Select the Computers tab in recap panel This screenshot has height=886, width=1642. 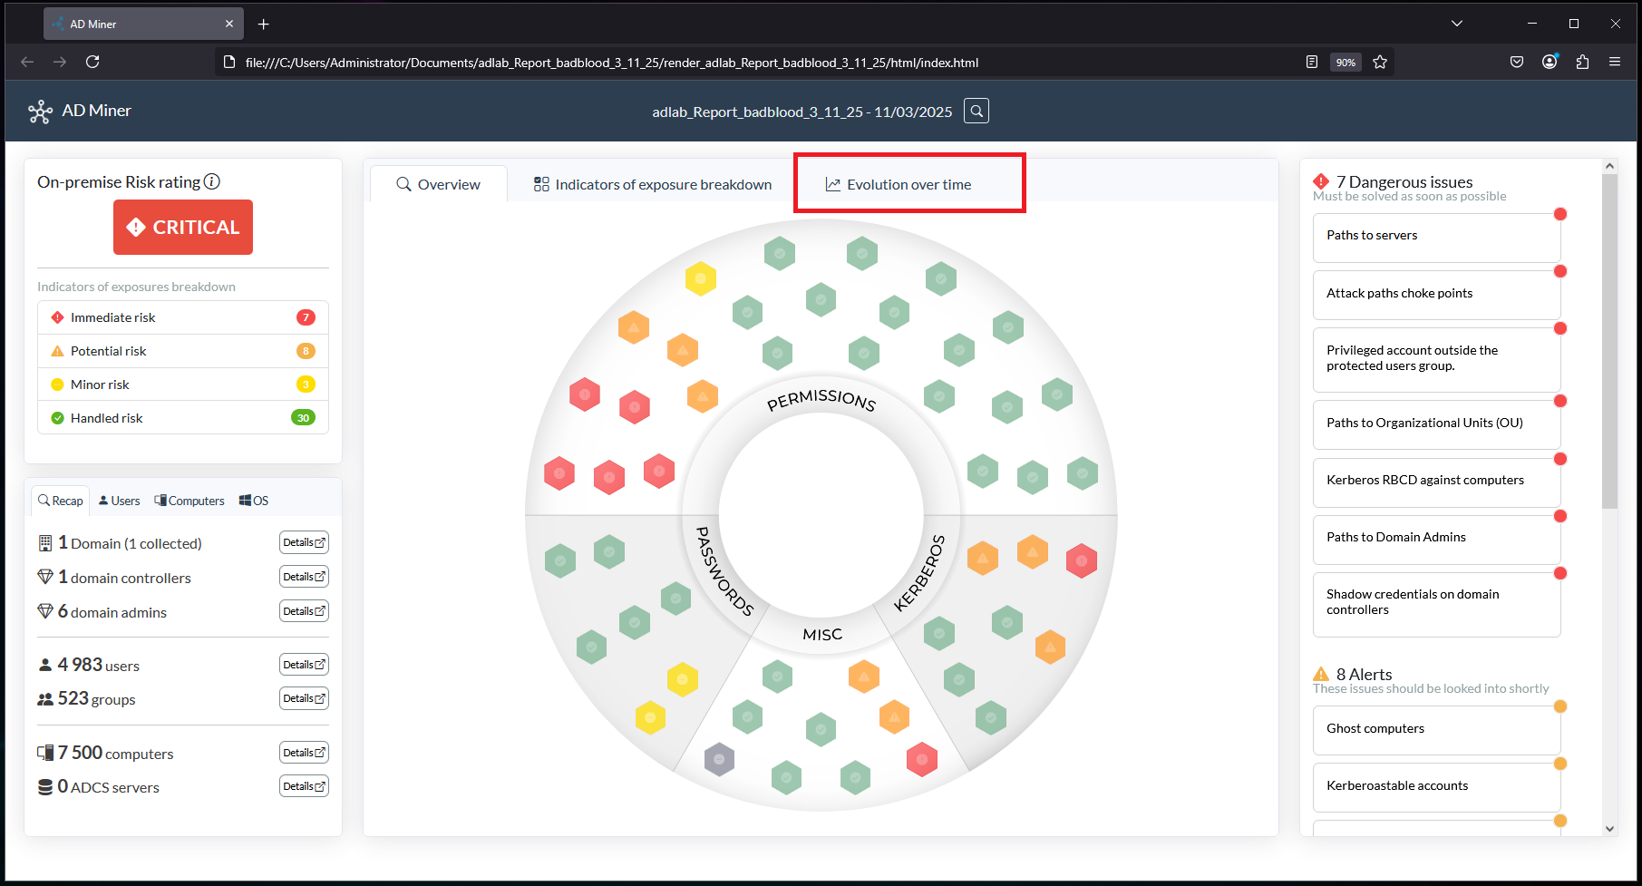189,501
